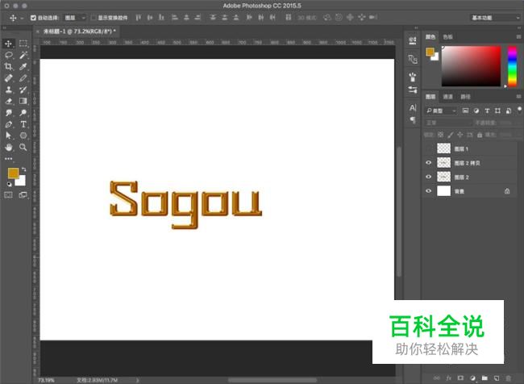Open the Character panel icon

413,108
